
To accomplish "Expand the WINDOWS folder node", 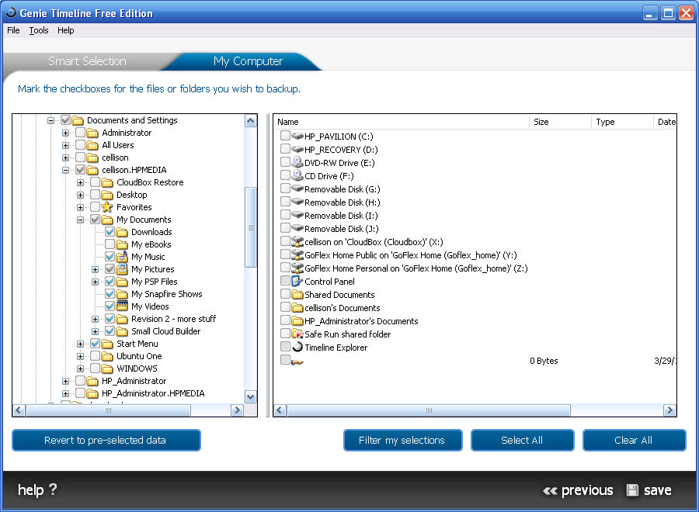I will pos(80,368).
